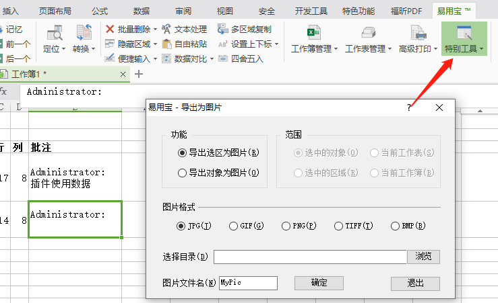Image resolution: width=498 pixels, height=303 pixels.
Task: Click the 浏览 browse button
Action: 423,257
